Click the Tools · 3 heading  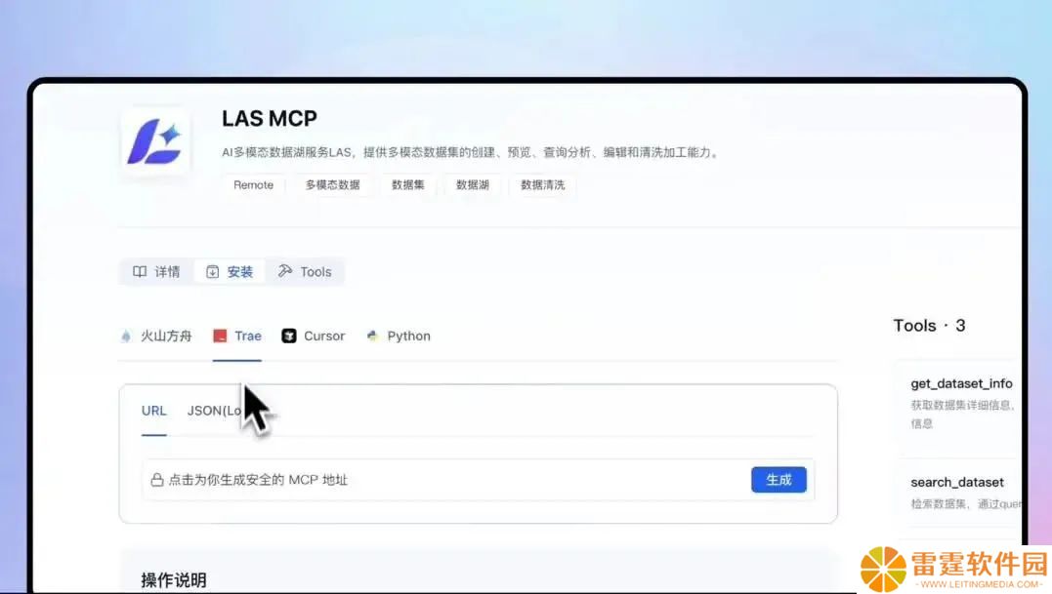929,326
